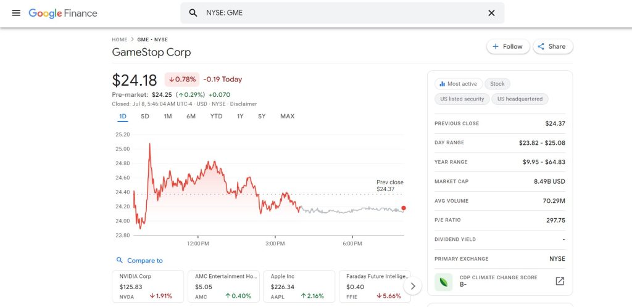Select the 5Y chart range tab
This screenshot has height=307, width=632.
click(262, 117)
